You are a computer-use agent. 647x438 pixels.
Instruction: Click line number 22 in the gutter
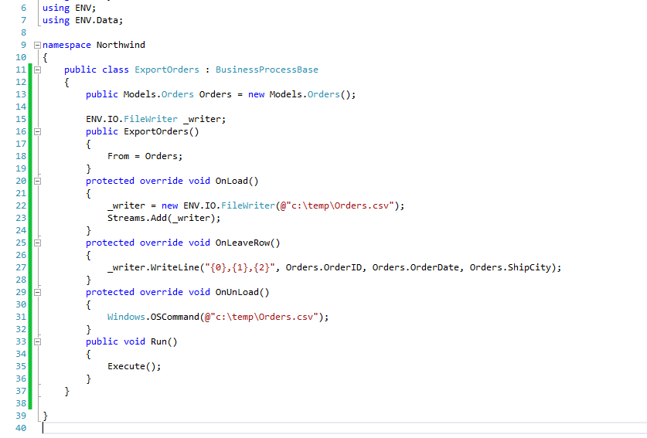click(x=20, y=205)
